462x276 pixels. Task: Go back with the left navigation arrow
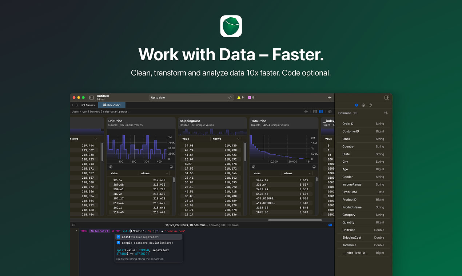click(72, 105)
